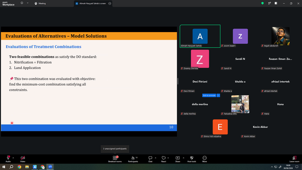
Task: Open the Chat panel
Action: 150,159
